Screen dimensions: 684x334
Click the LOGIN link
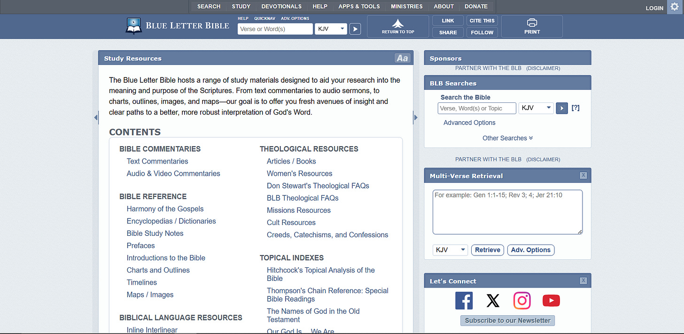(x=654, y=8)
